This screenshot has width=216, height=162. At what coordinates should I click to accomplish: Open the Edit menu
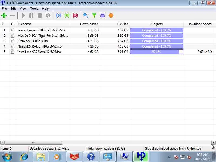point(13,9)
